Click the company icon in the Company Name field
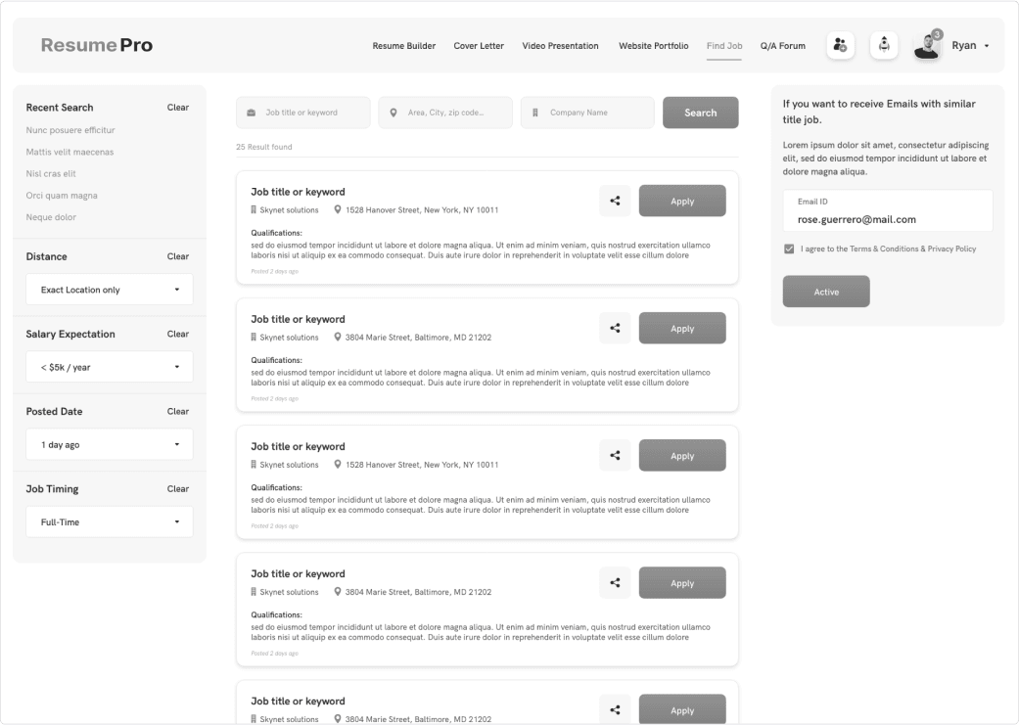Viewport: 1019px width, 725px height. 534,112
